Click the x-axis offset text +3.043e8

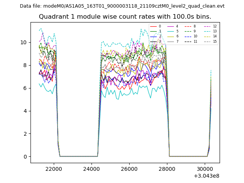[x=206, y=176]
